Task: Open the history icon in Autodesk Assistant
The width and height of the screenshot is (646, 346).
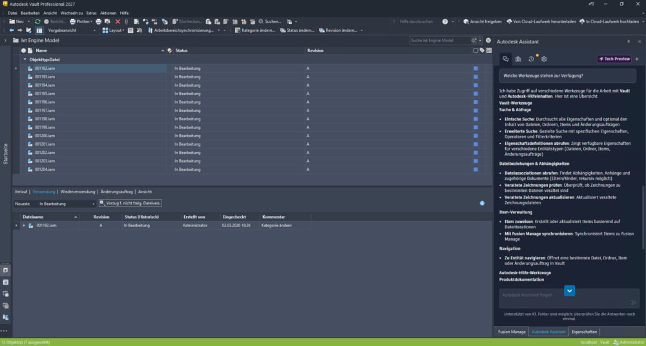Action: coord(531,59)
